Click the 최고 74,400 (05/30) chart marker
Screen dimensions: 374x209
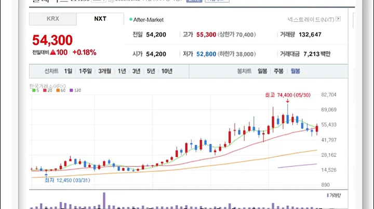point(288,95)
